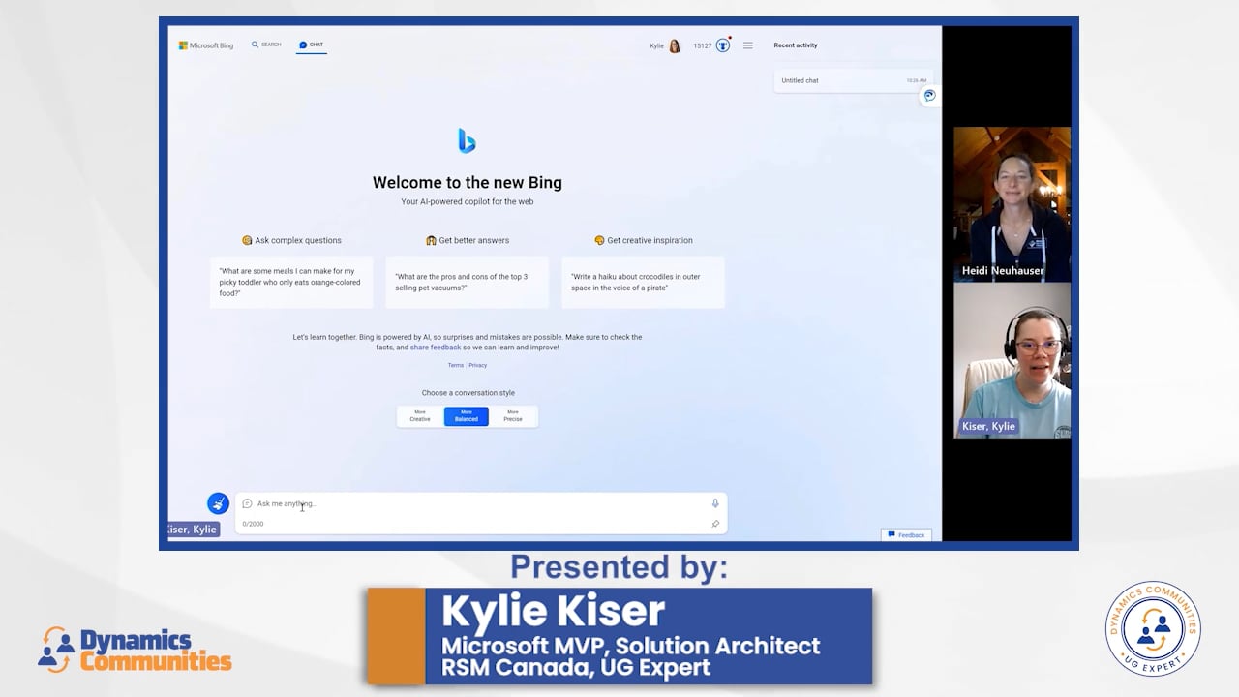1239x697 pixels.
Task: Switch to the SEARCH tab
Action: pos(265,44)
